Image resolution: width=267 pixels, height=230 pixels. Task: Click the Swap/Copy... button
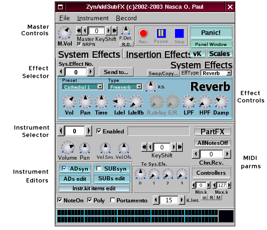(163, 73)
